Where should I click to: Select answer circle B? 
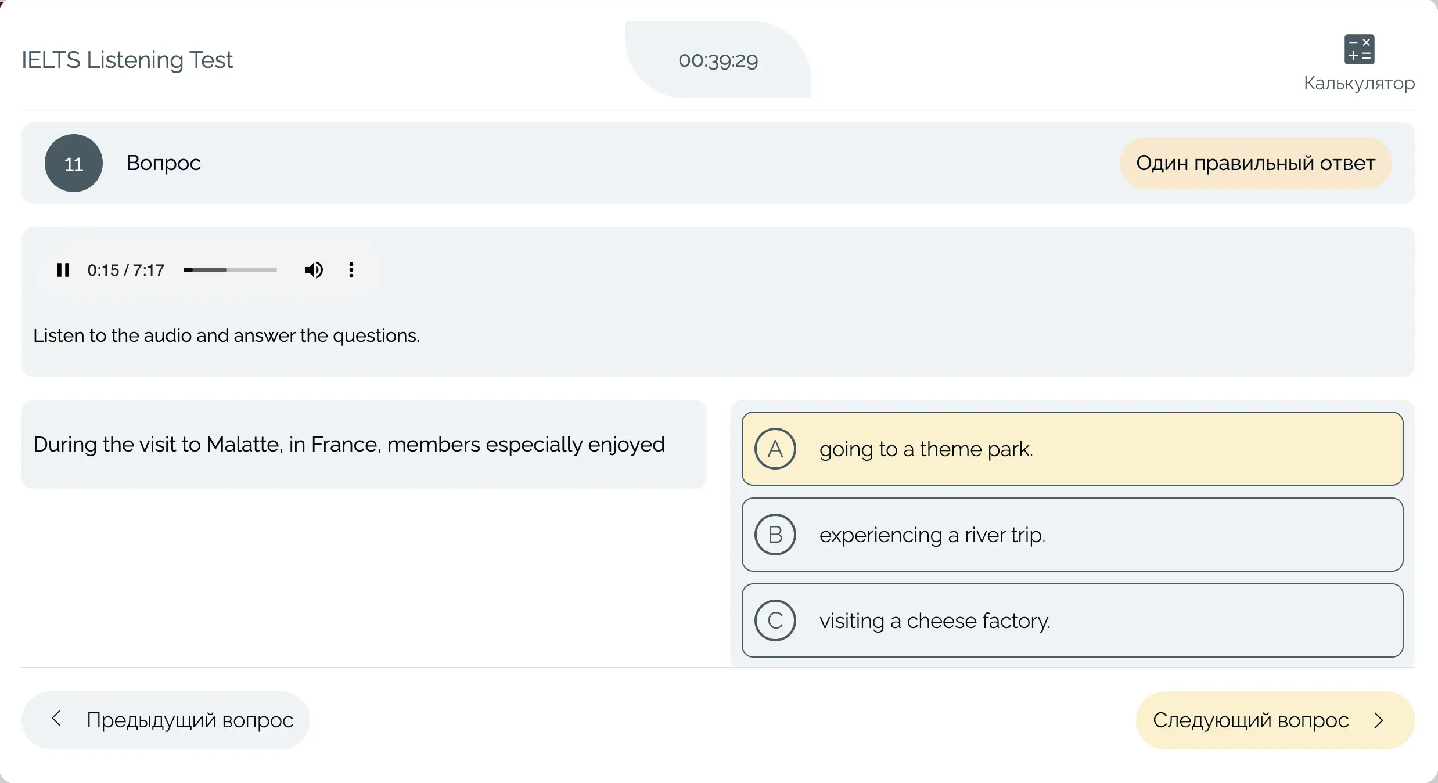pyautogui.click(x=775, y=535)
